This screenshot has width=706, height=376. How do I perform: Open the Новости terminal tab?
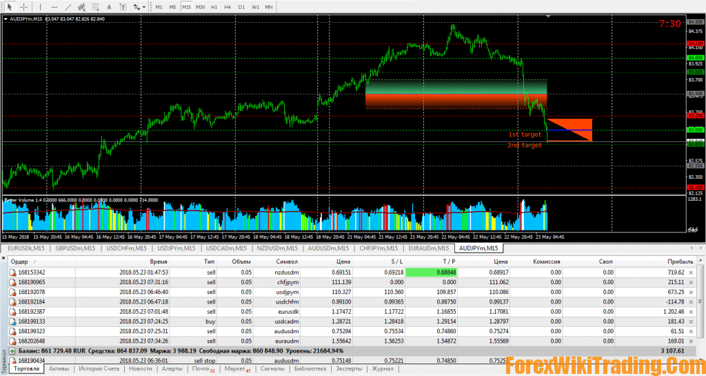pyautogui.click(x=141, y=368)
